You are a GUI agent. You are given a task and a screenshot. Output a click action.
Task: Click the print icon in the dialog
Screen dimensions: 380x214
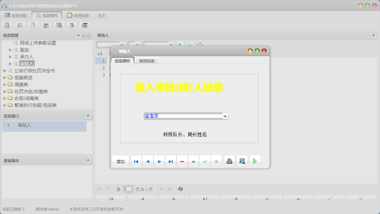tap(229, 161)
